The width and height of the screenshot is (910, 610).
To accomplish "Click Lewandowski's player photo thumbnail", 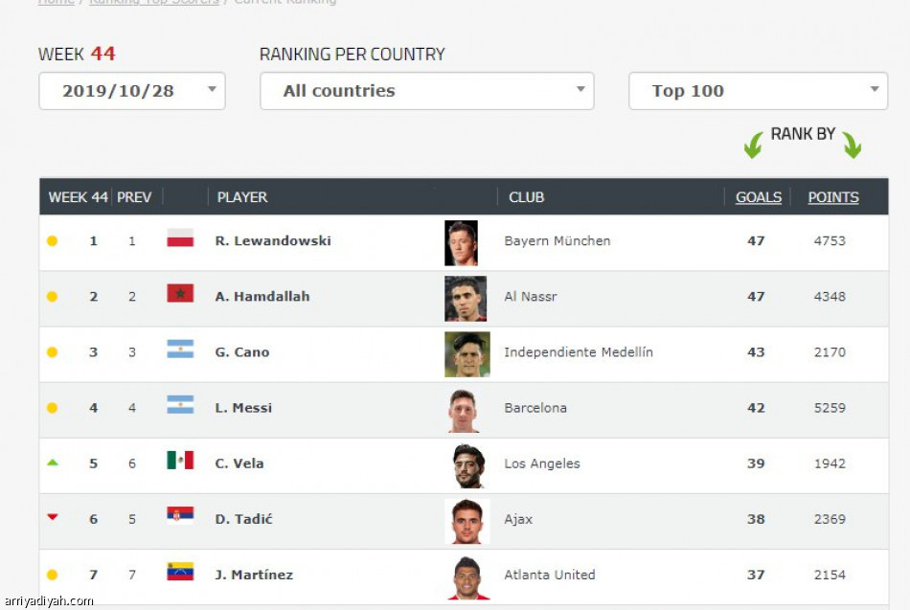I will click(x=462, y=243).
